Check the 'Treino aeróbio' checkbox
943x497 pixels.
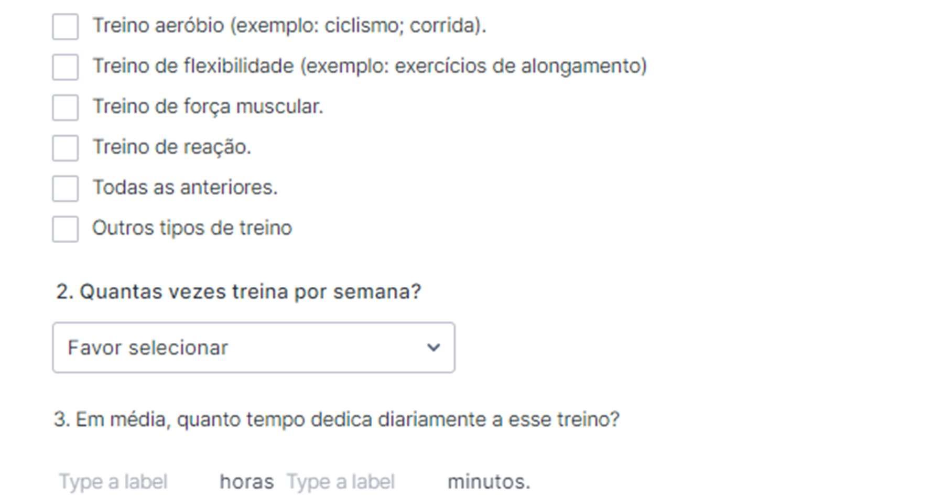pyautogui.click(x=66, y=27)
